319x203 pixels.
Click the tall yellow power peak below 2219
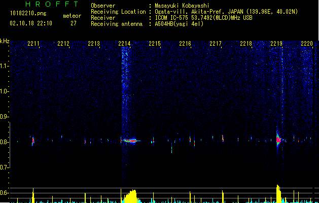pos(279,194)
